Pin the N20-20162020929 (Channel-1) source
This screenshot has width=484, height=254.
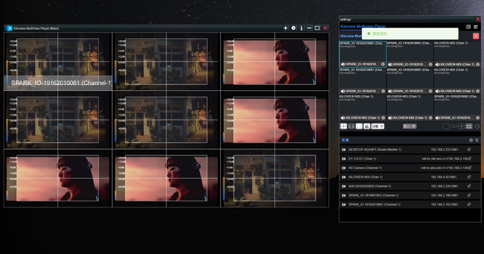[x=469, y=186]
